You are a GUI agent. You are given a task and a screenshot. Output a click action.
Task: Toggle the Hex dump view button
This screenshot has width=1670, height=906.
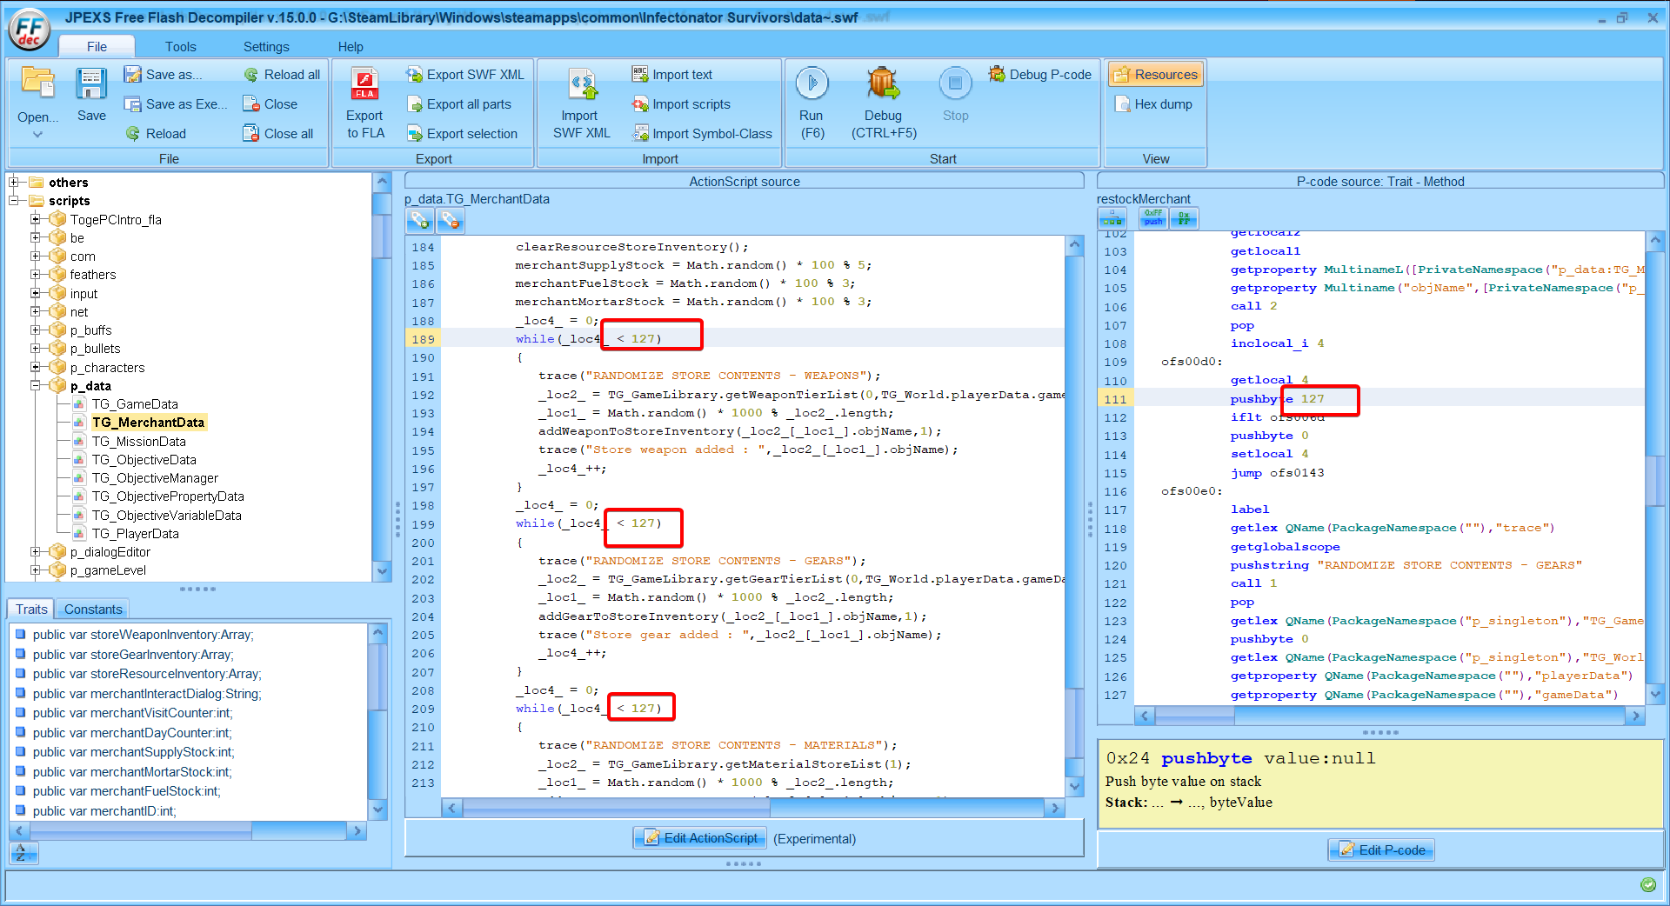coord(1154,104)
